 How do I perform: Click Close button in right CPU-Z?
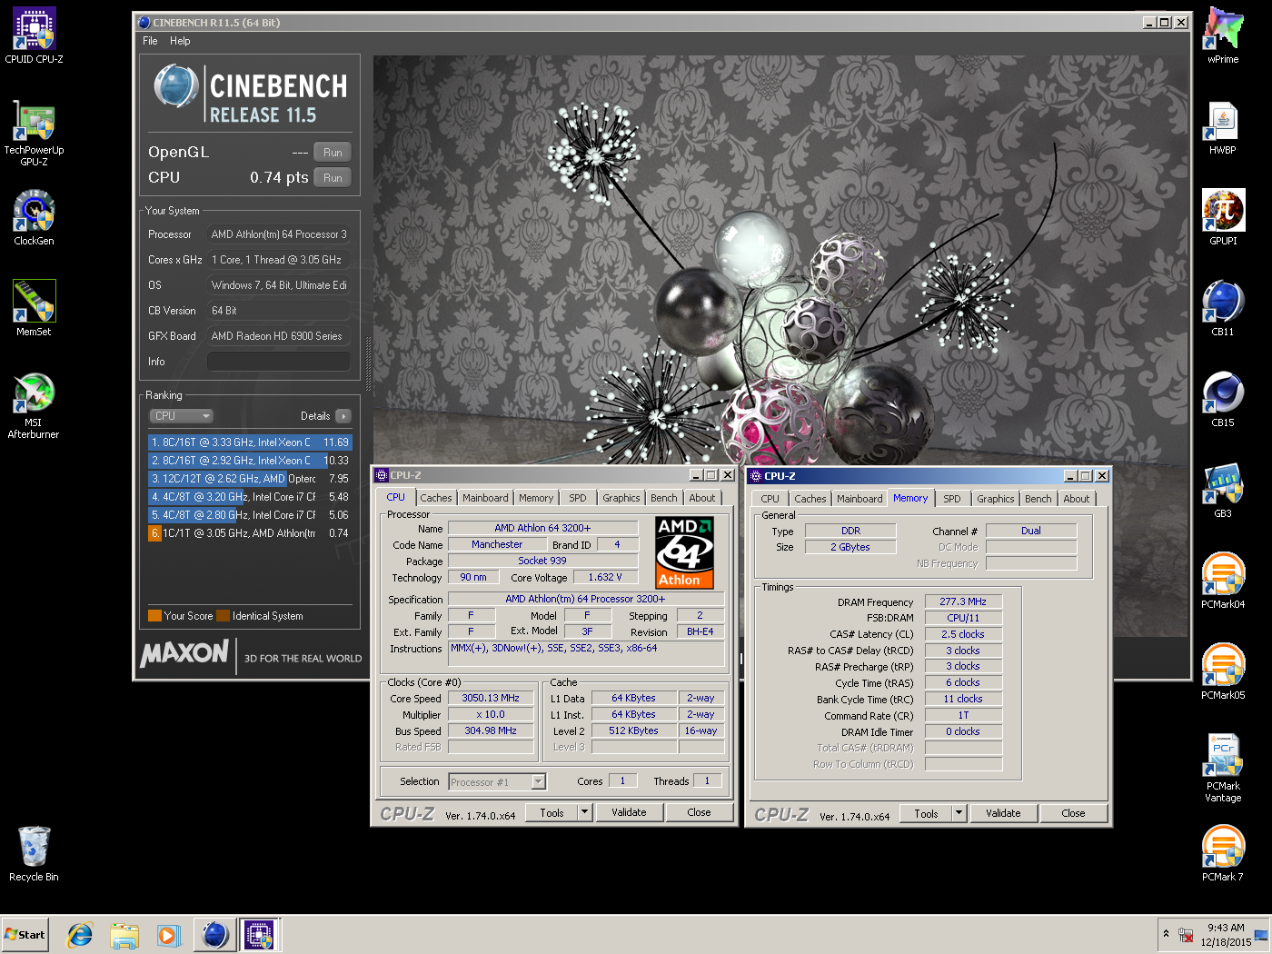coord(1073,814)
